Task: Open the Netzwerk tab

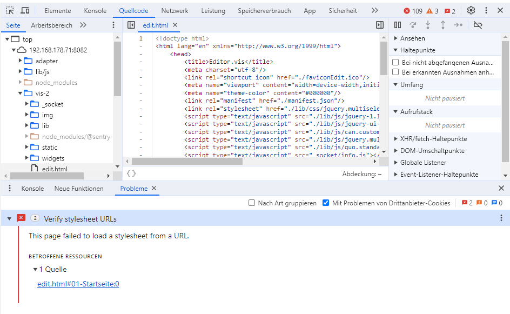Action: (175, 11)
